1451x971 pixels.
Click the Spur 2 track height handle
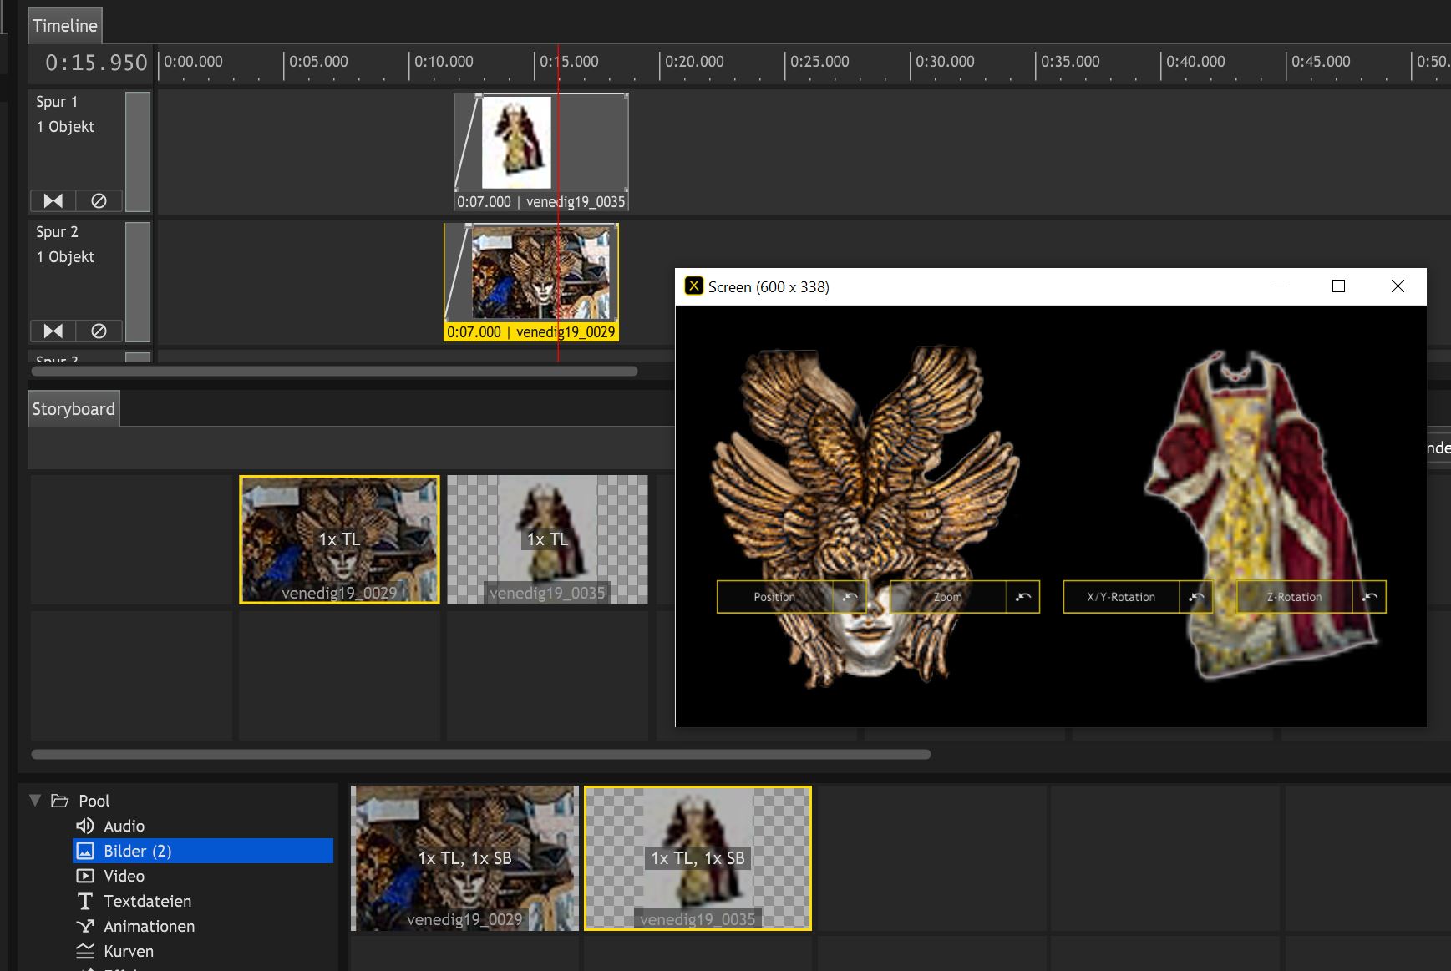pyautogui.click(x=138, y=281)
